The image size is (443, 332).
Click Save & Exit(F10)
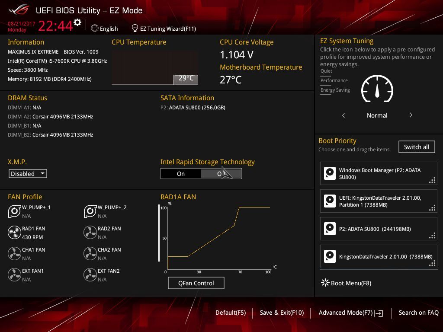pos(282,313)
